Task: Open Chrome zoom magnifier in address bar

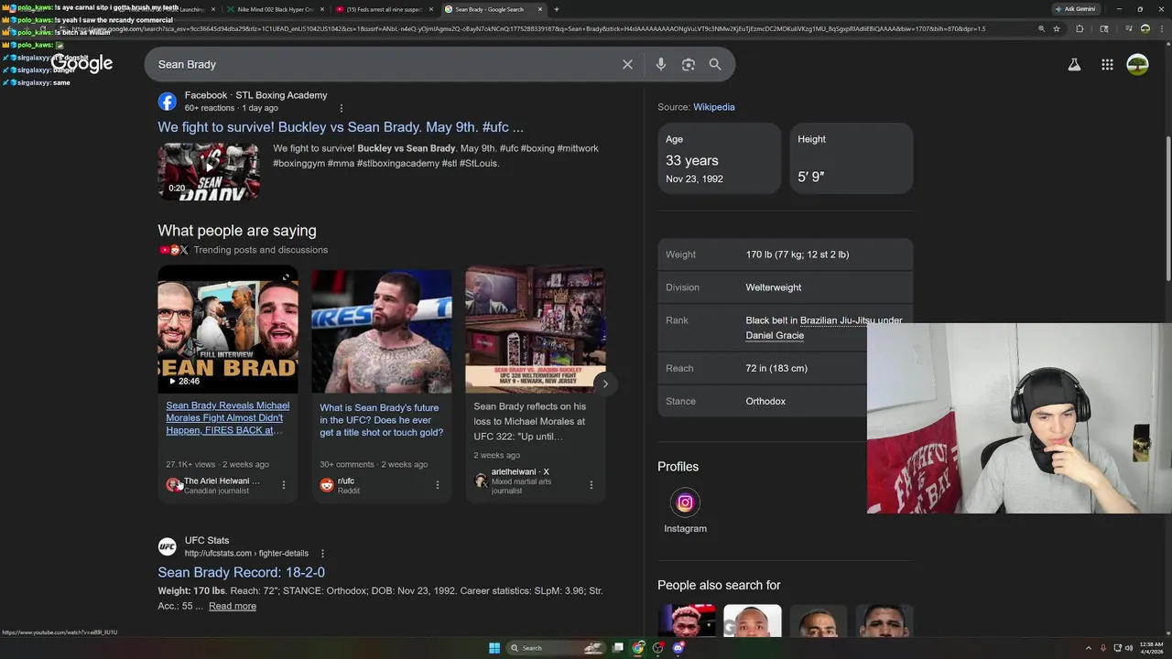Action: (x=1041, y=28)
